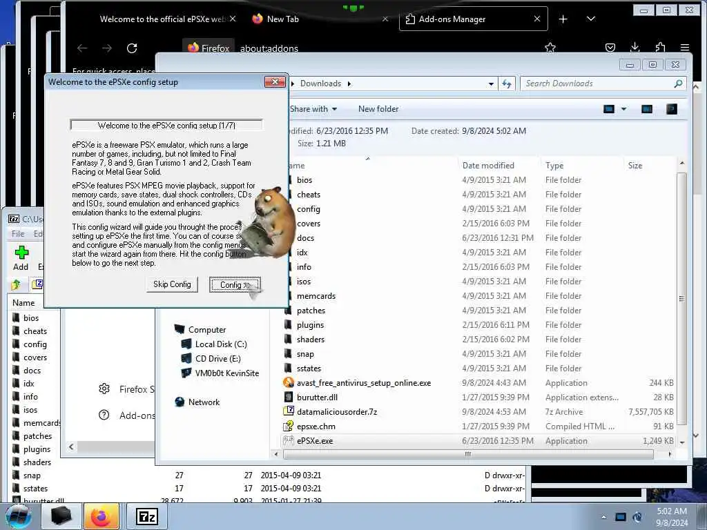The width and height of the screenshot is (707, 530).
Task: Sort 7-Zip list by Name column
Action: pos(23,303)
